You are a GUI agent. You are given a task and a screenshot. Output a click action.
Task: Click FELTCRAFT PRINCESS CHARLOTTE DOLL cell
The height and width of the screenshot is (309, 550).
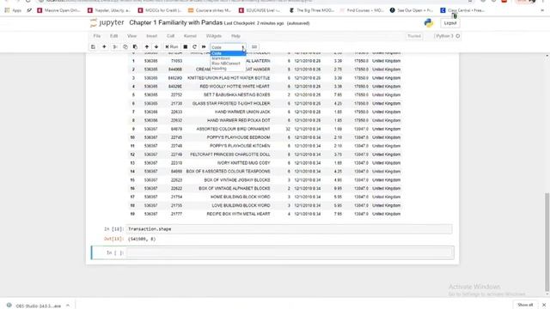230,154
